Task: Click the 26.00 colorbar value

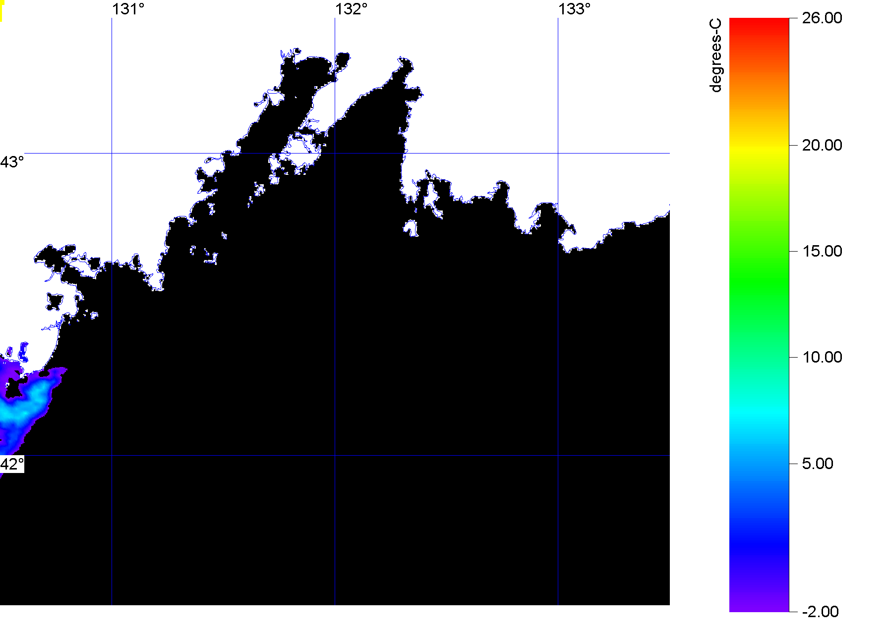Action: (x=822, y=18)
